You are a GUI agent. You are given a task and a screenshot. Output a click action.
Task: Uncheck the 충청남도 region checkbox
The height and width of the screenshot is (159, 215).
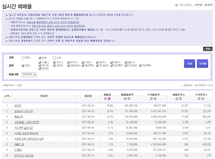[x=68, y=66]
